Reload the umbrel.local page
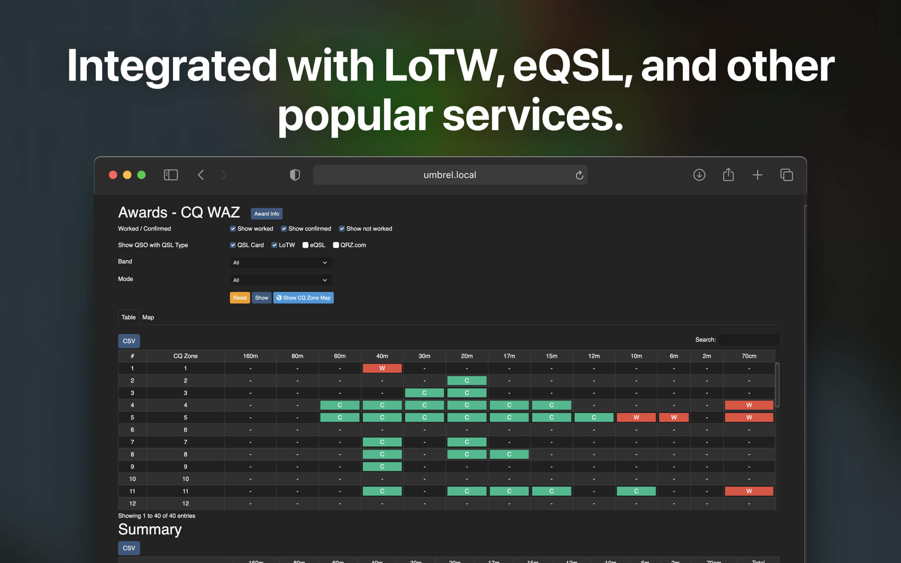This screenshot has width=901, height=563. (579, 175)
